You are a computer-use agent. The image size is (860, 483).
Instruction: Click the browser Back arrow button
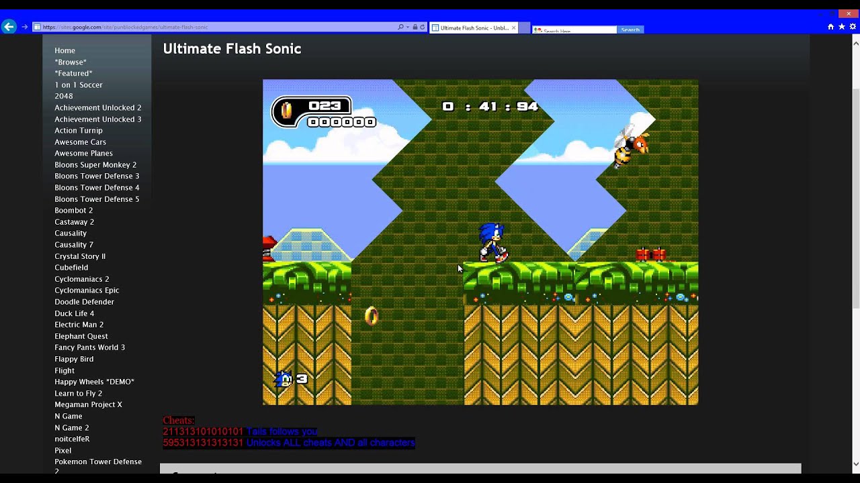pyautogui.click(x=9, y=27)
